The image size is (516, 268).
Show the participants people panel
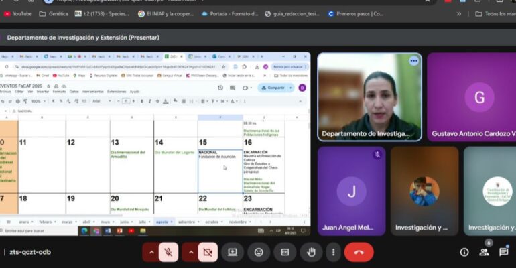[484, 252]
